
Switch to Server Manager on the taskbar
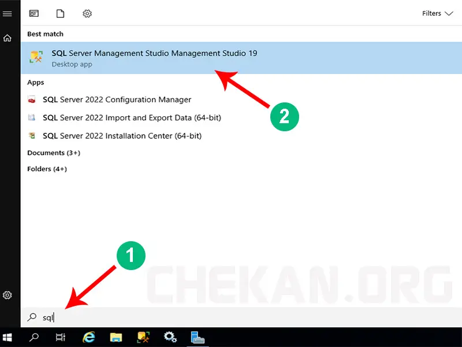[x=198, y=337]
